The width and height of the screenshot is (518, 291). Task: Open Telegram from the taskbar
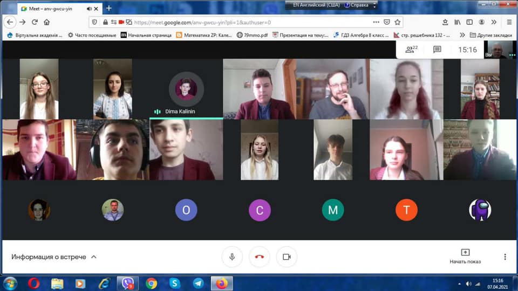(198, 283)
